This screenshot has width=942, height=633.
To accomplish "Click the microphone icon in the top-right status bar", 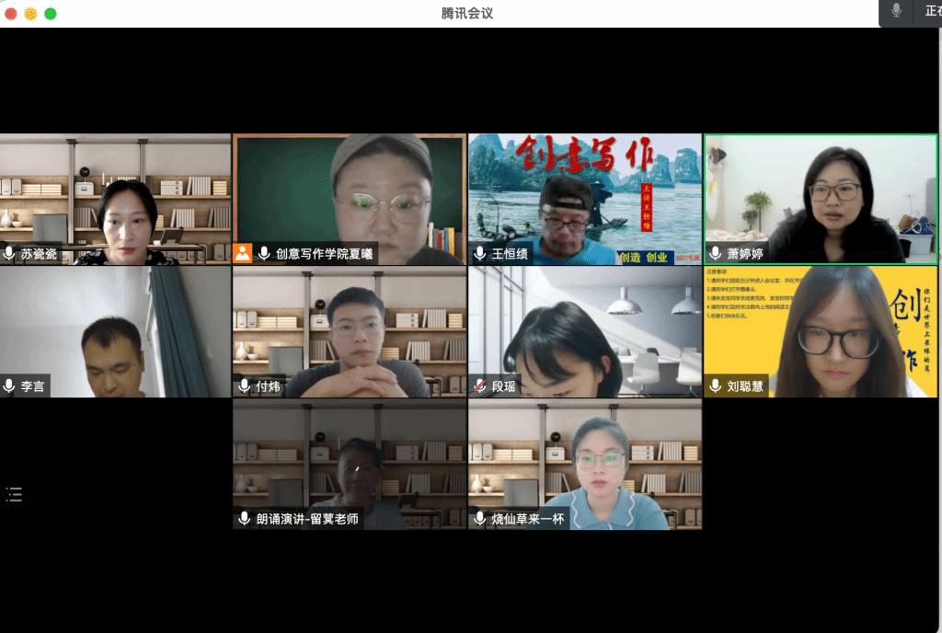I will click(x=896, y=11).
